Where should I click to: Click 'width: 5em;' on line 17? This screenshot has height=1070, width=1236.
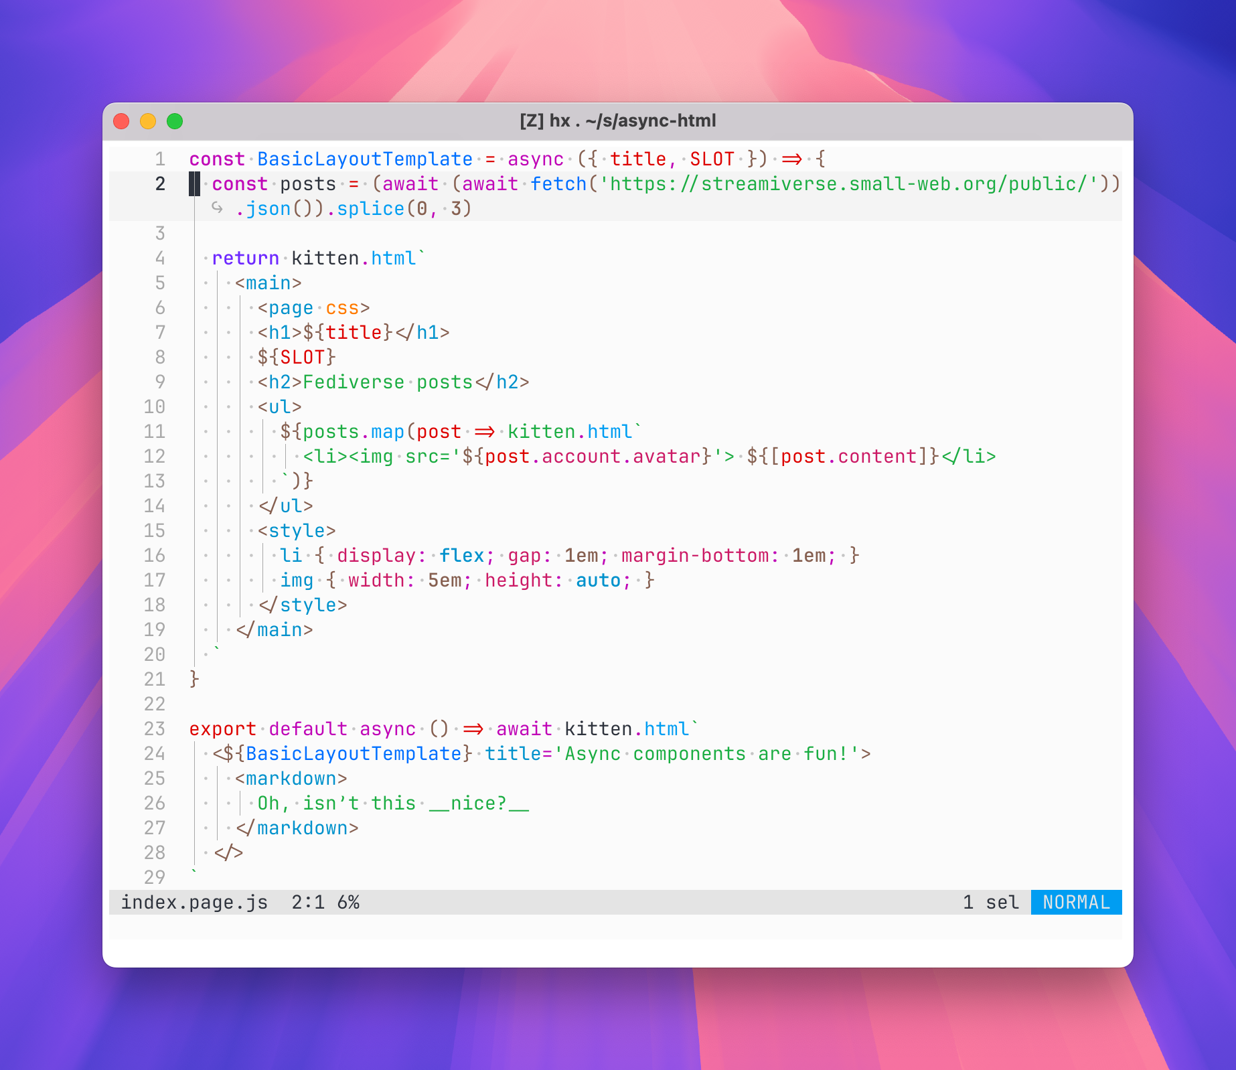click(x=410, y=581)
